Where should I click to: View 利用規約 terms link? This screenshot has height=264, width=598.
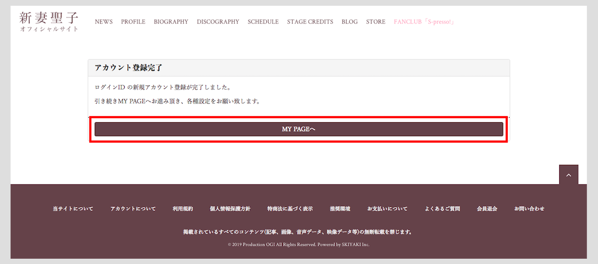pyautogui.click(x=183, y=209)
